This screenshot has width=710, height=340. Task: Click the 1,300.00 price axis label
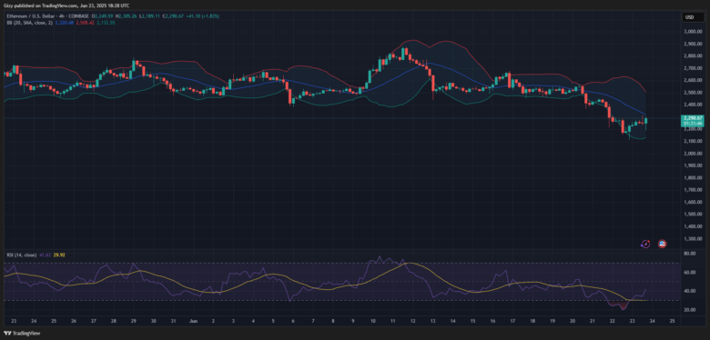click(693, 239)
